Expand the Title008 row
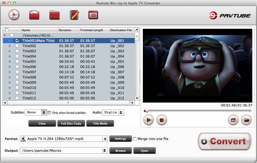This screenshot has width=257, height=163. pos(10,77)
